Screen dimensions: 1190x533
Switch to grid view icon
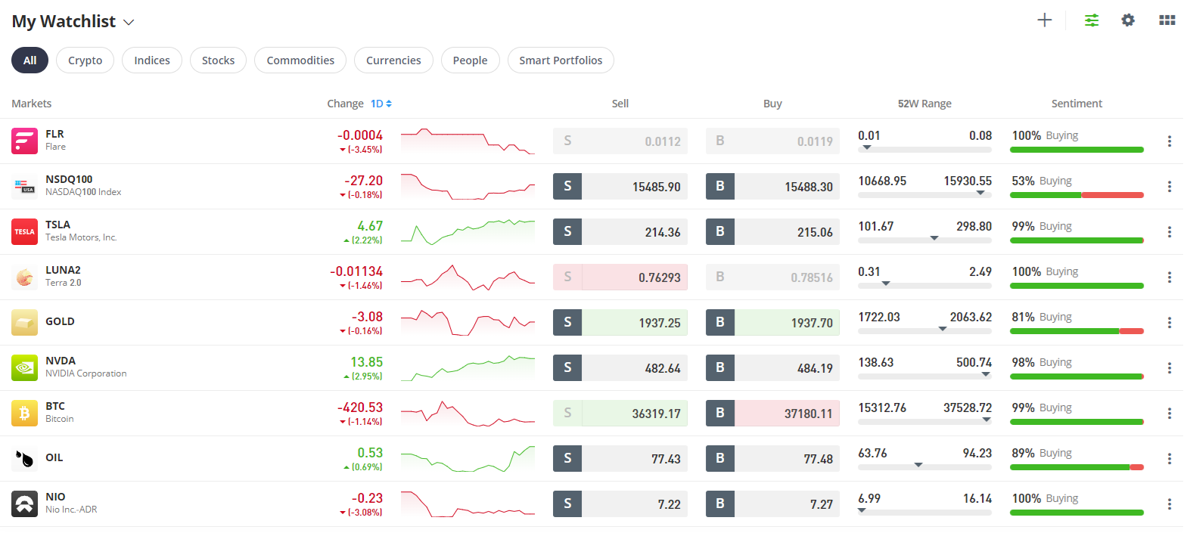[x=1167, y=20]
